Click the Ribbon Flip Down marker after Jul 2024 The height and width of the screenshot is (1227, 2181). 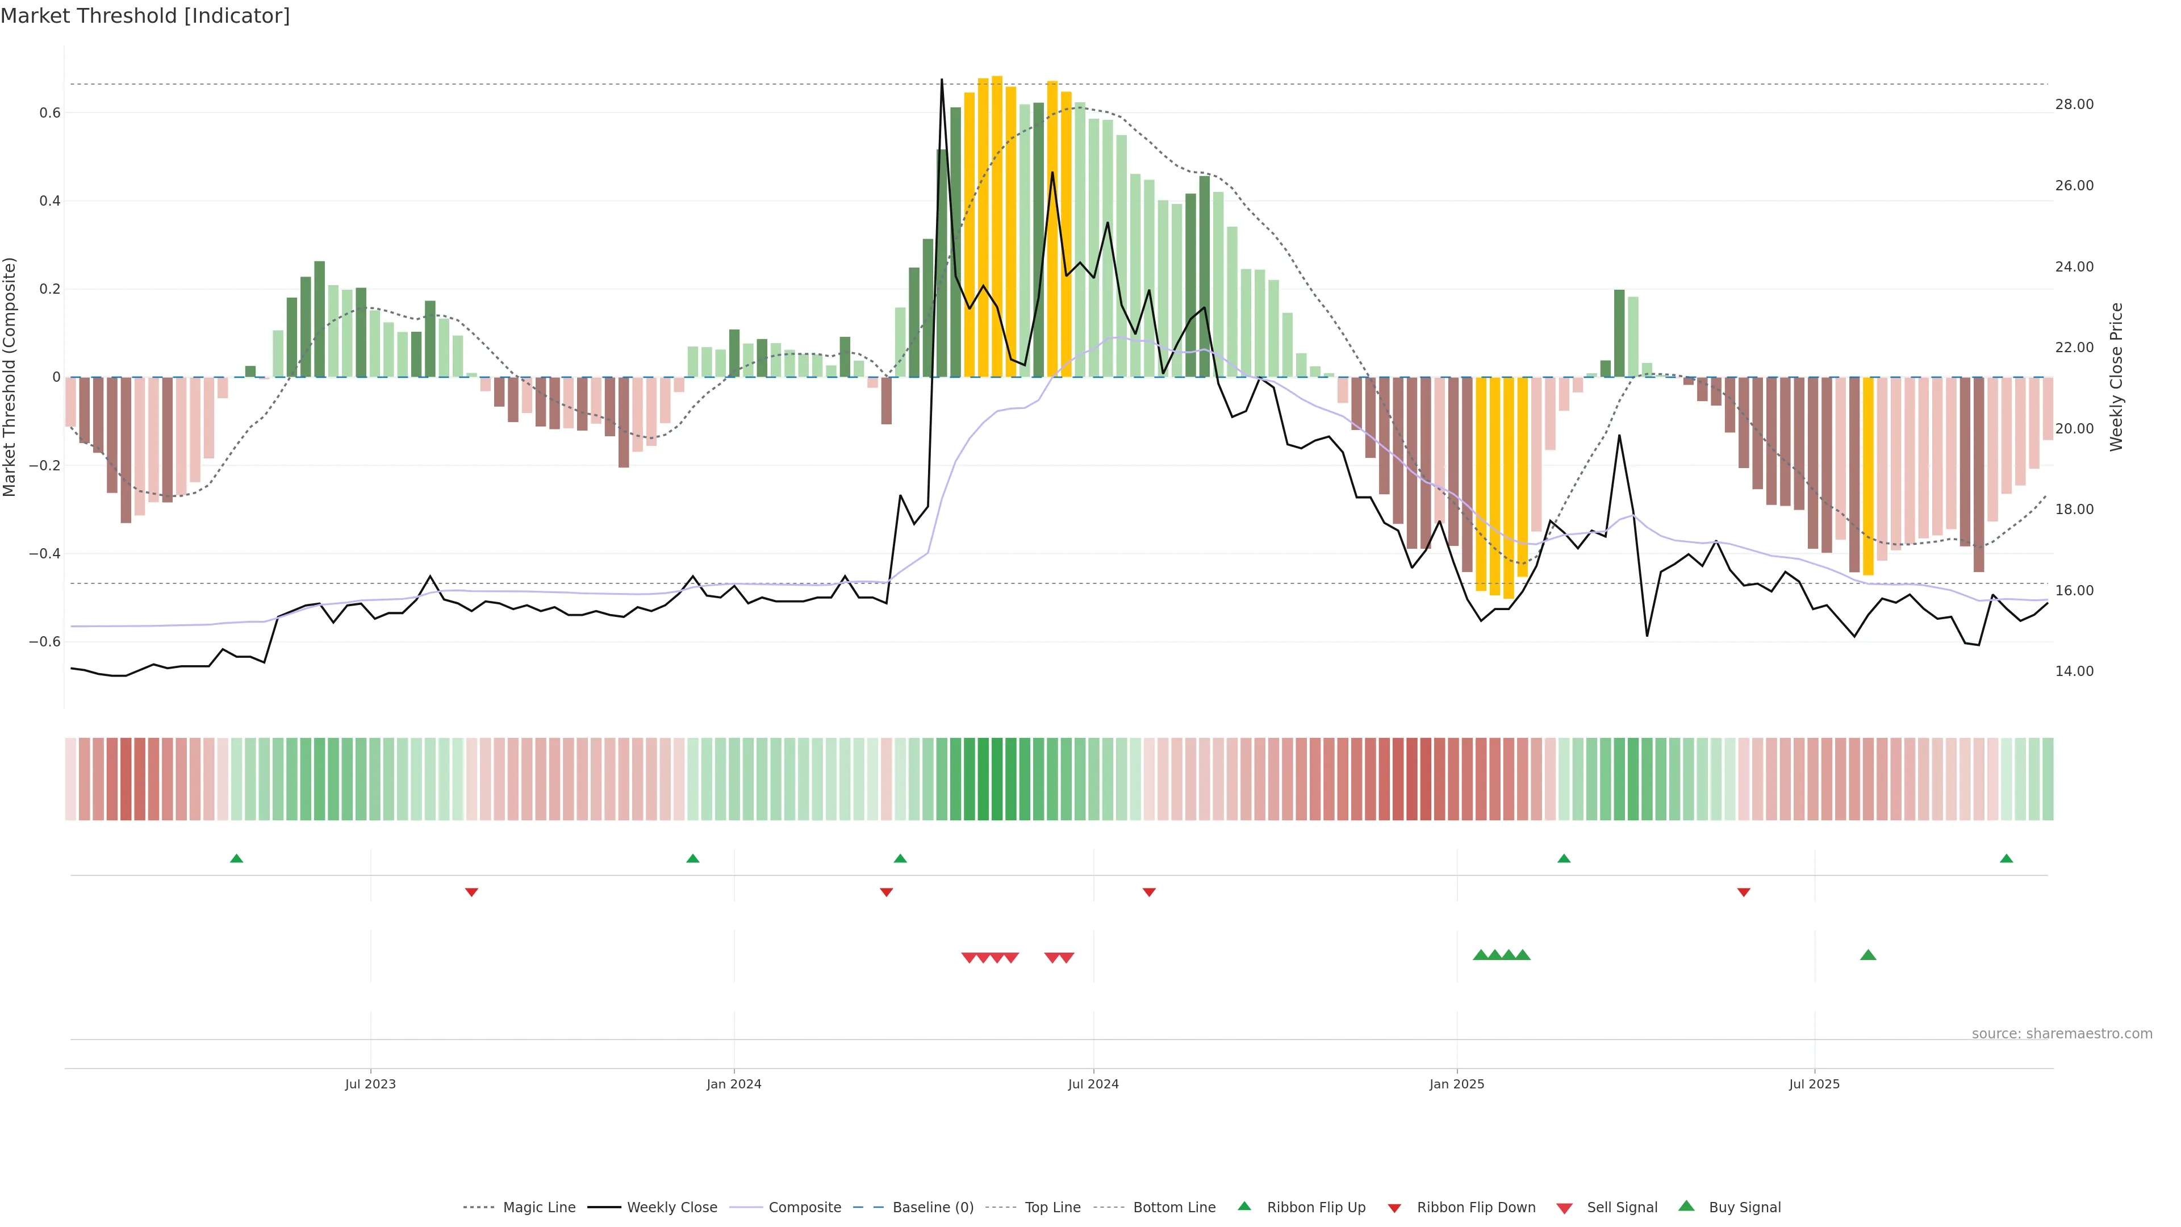[1149, 892]
